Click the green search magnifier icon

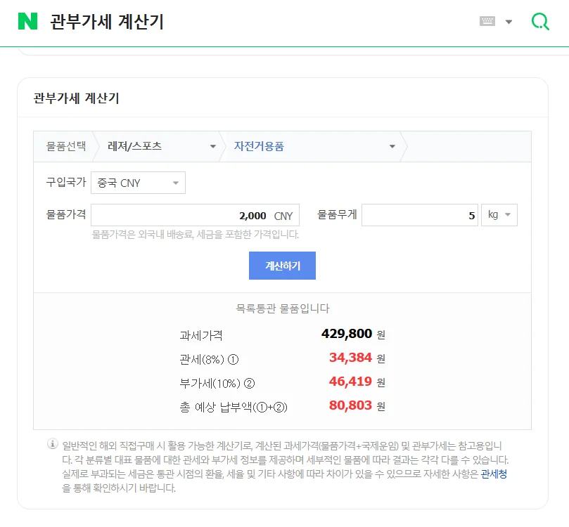pos(540,21)
